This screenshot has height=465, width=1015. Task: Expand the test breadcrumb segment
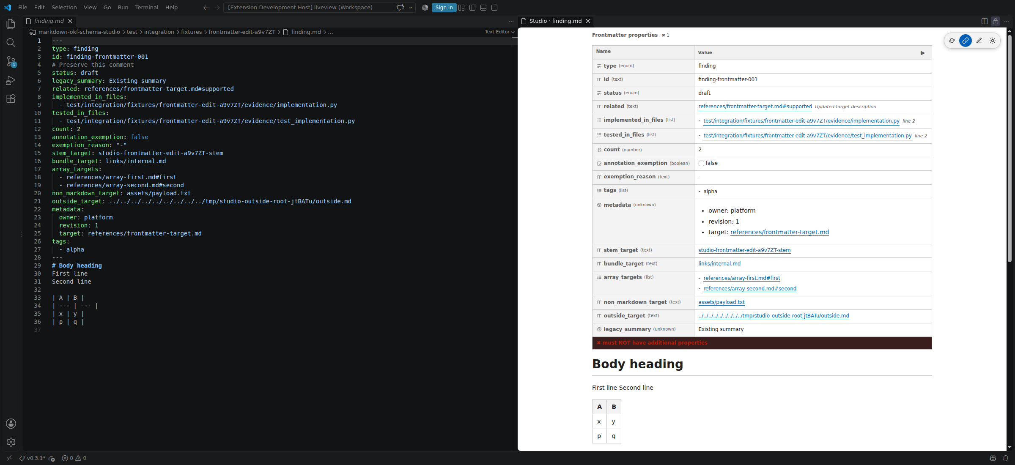click(132, 32)
